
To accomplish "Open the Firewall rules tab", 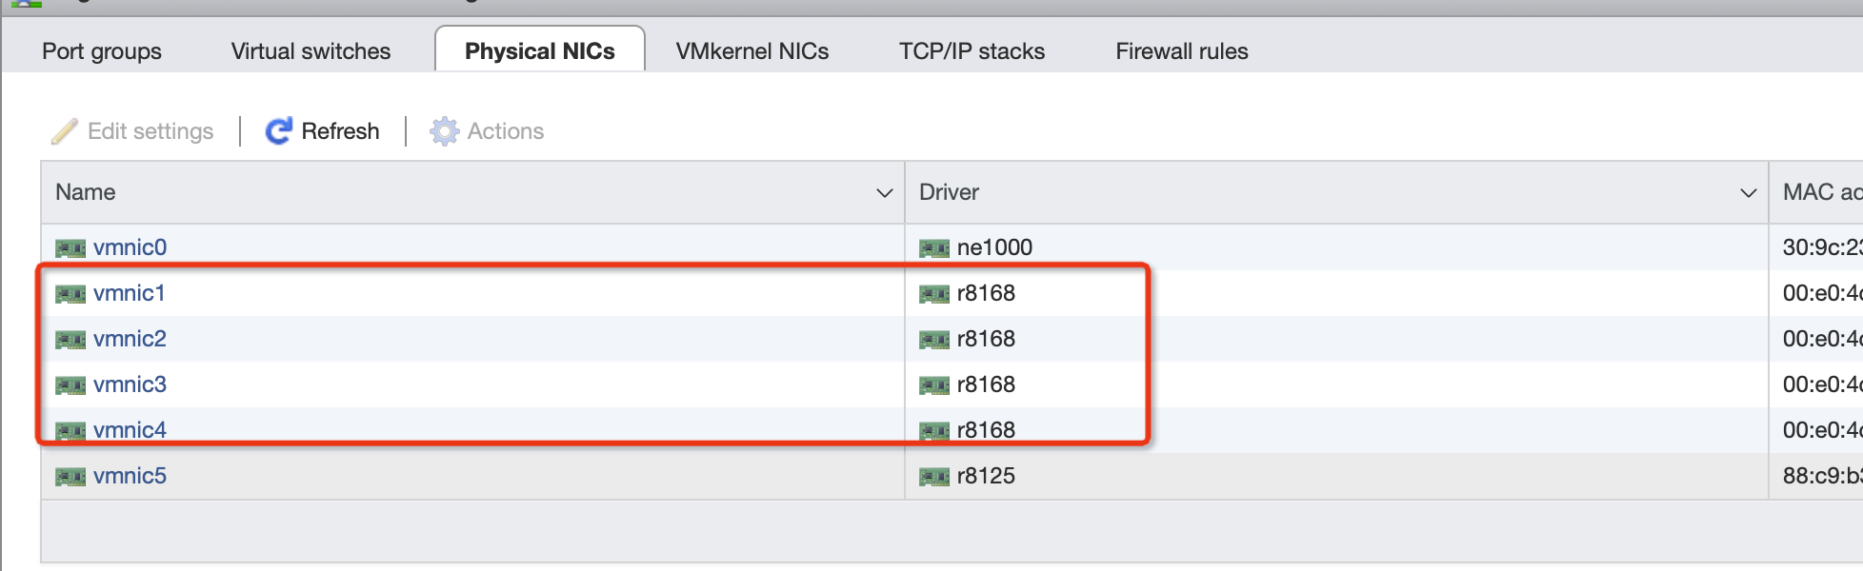I will 1181,51.
